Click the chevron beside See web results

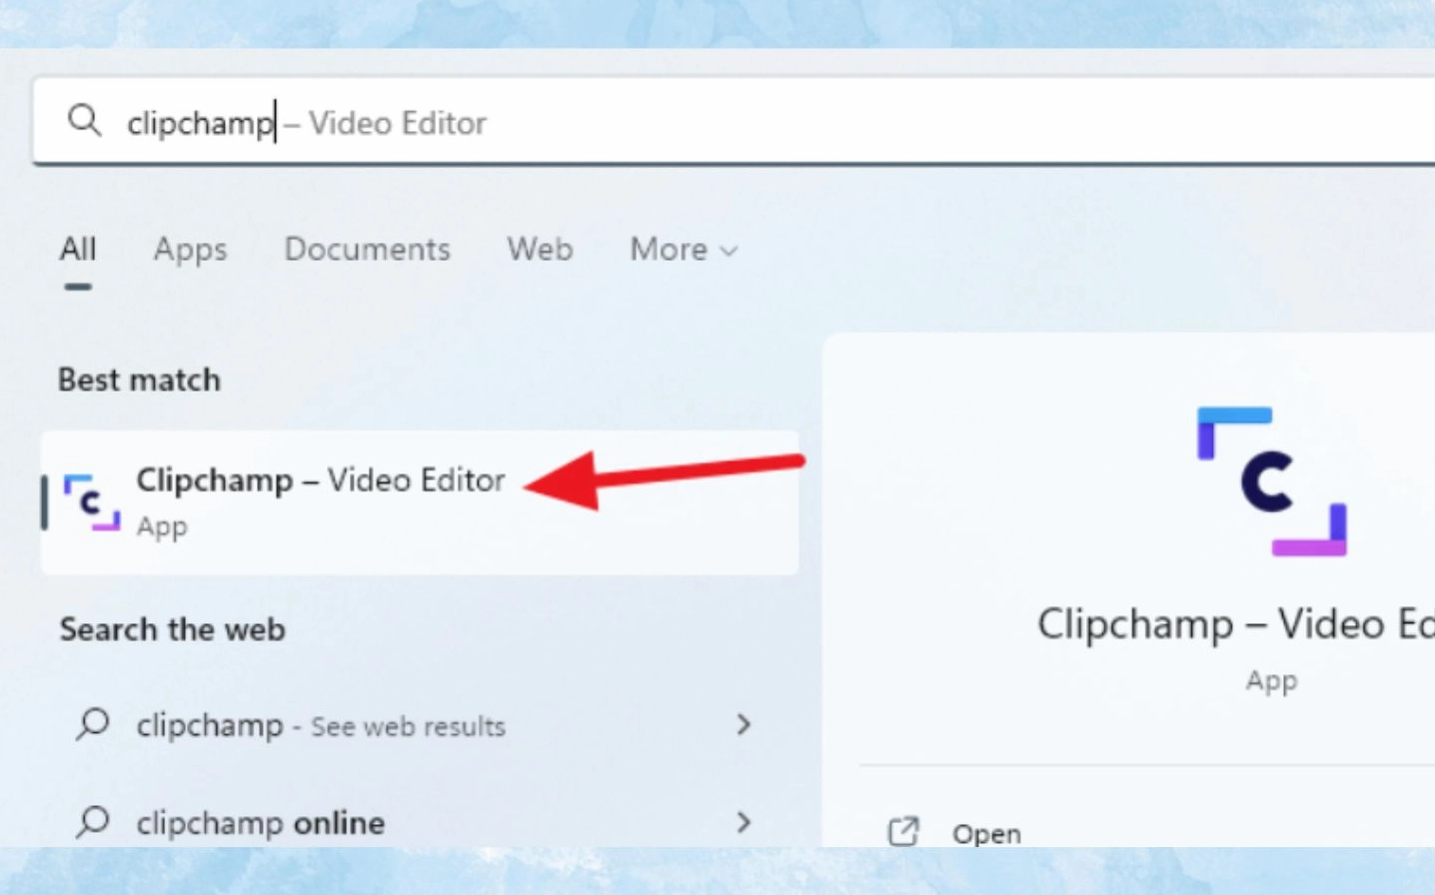coord(743,726)
